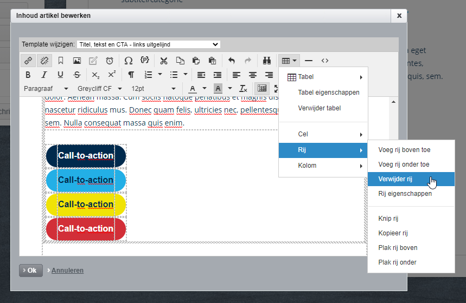466x303 pixels.
Task: Select Verwijder rij option
Action: [411, 179]
